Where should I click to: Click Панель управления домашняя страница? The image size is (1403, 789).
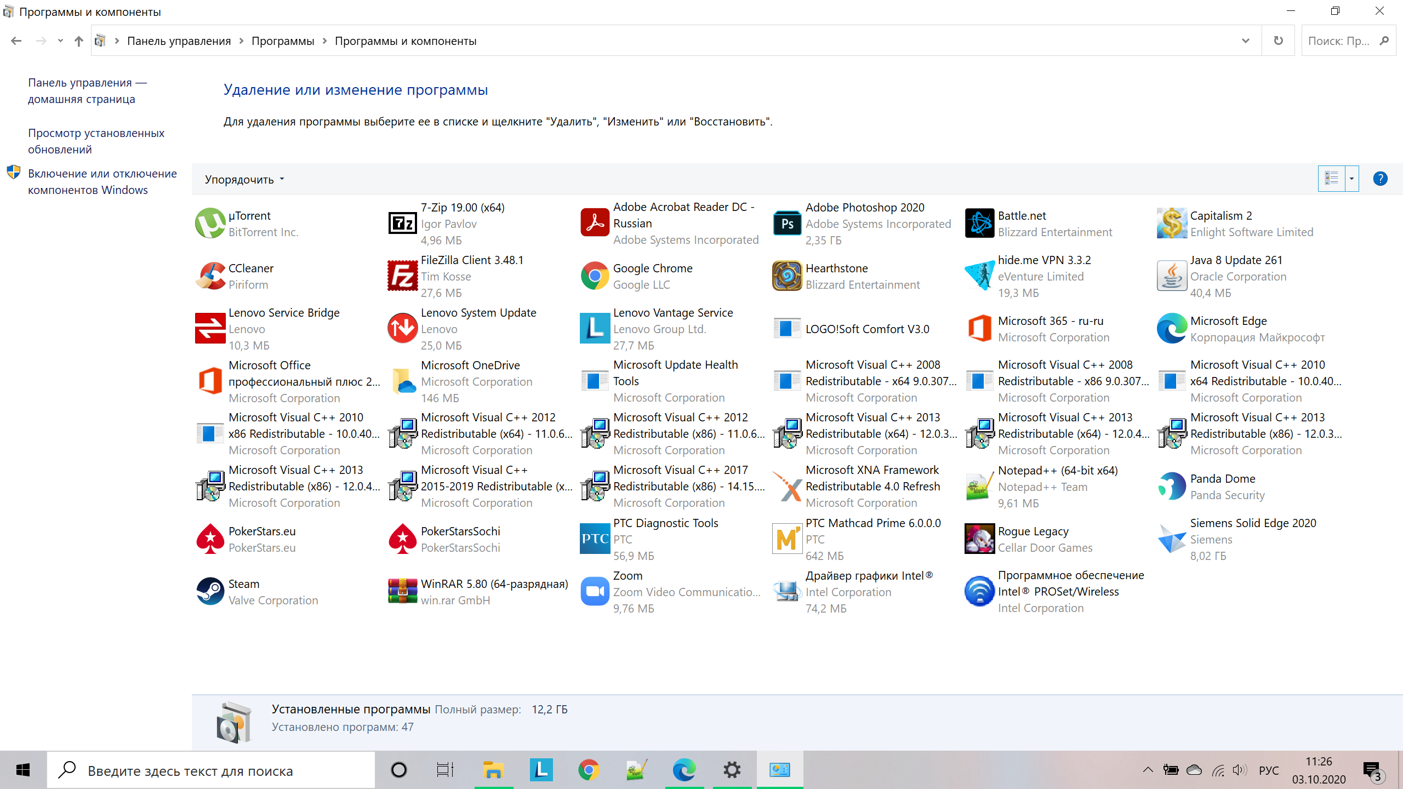(88, 90)
